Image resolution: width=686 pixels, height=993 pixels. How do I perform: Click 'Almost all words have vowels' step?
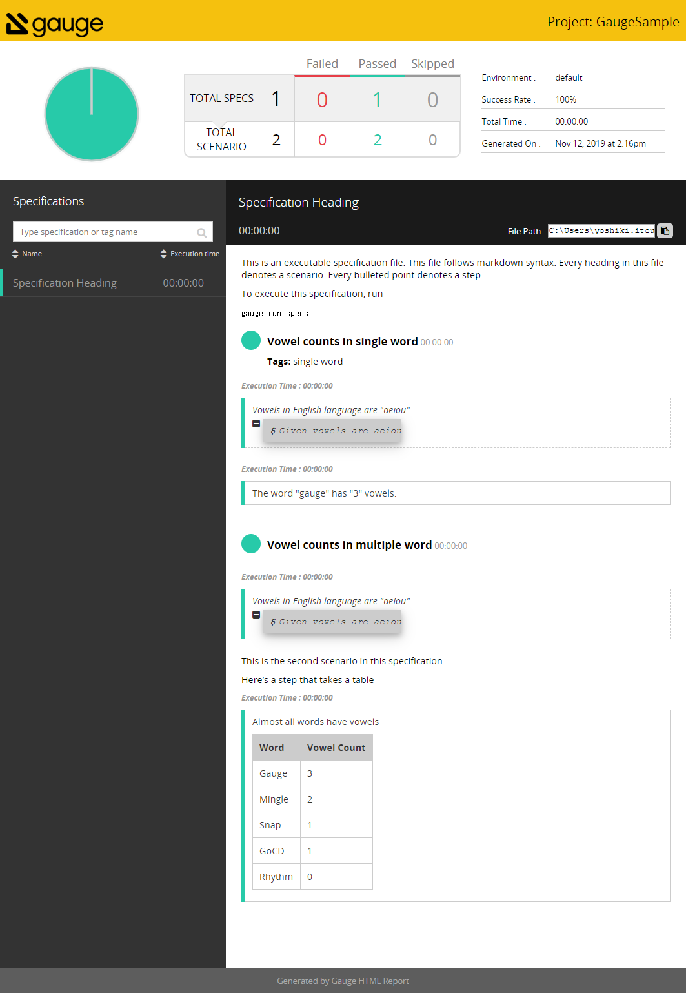point(316,722)
